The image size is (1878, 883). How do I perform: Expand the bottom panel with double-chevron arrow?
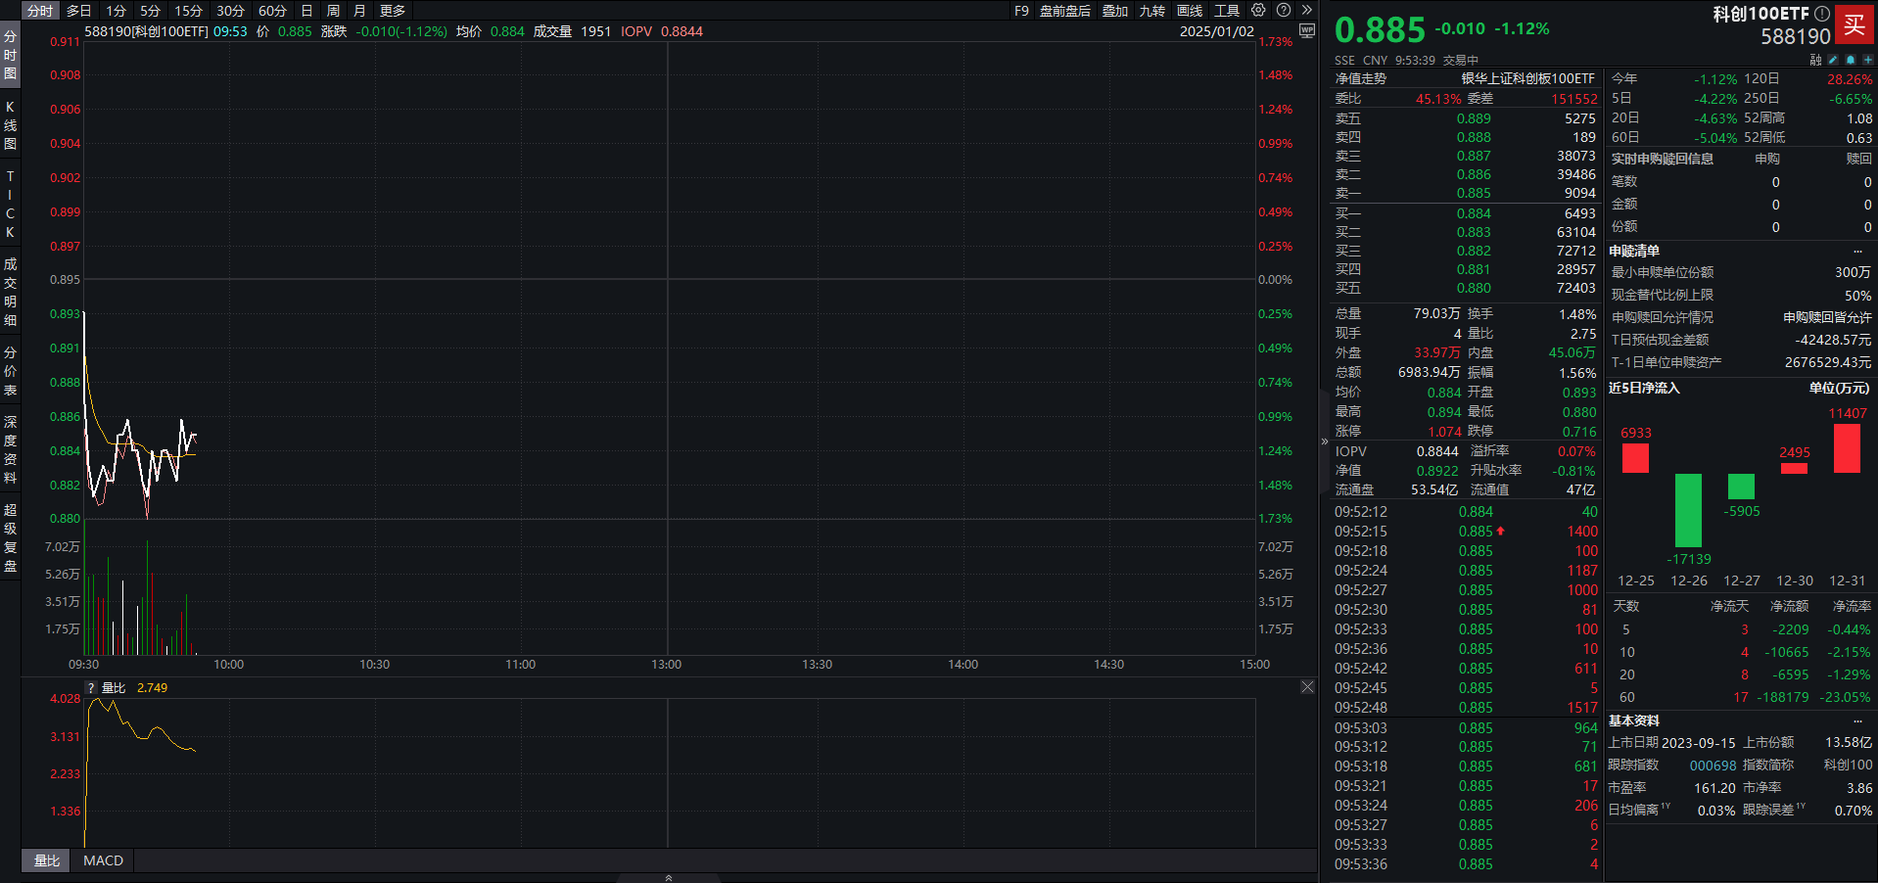pyautogui.click(x=669, y=878)
